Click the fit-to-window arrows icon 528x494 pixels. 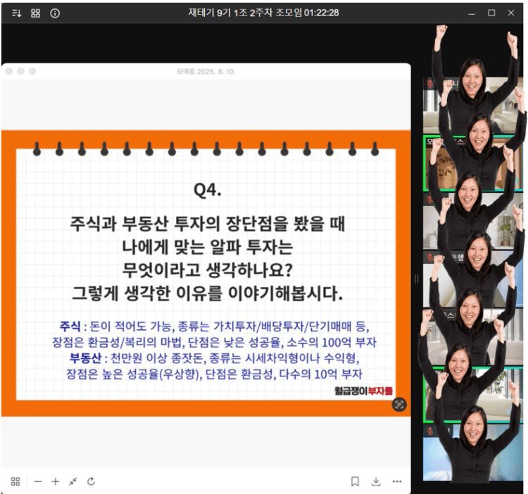coord(73,481)
